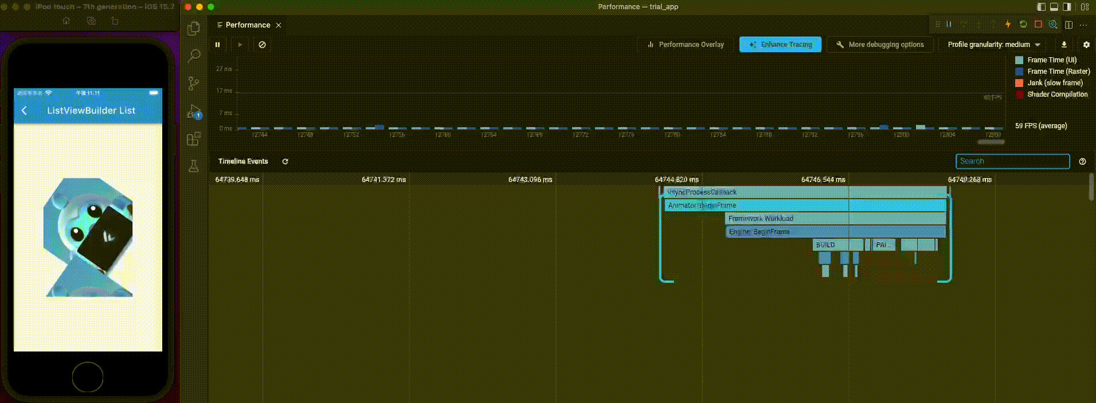Click the 64743.096 ms timeline label

530,180
